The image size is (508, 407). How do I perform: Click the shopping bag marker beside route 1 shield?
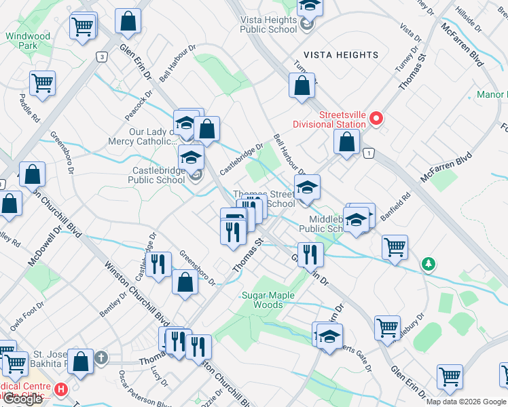pos(346,142)
